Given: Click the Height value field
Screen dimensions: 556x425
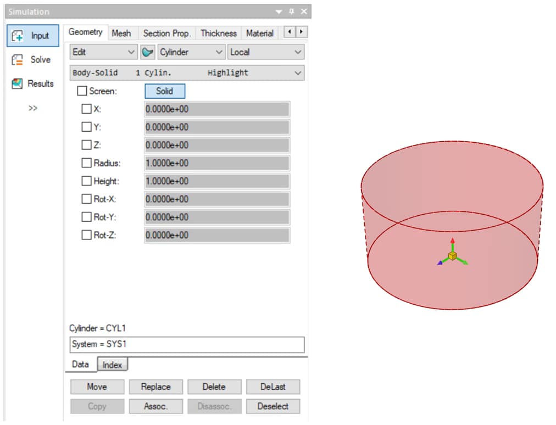Looking at the screenshot, I should (216, 181).
